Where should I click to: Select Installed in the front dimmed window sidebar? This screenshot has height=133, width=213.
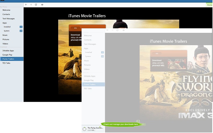tap(89, 52)
